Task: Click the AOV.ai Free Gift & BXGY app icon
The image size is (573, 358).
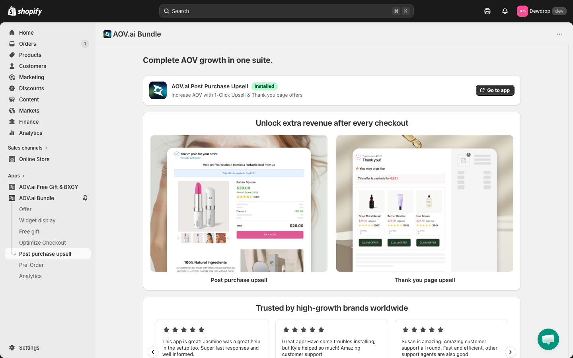Action: coord(12,187)
